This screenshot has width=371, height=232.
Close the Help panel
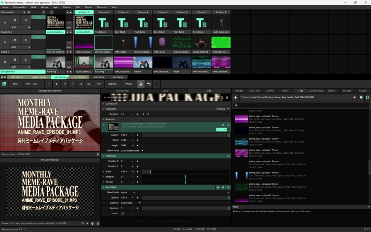click(x=368, y=207)
